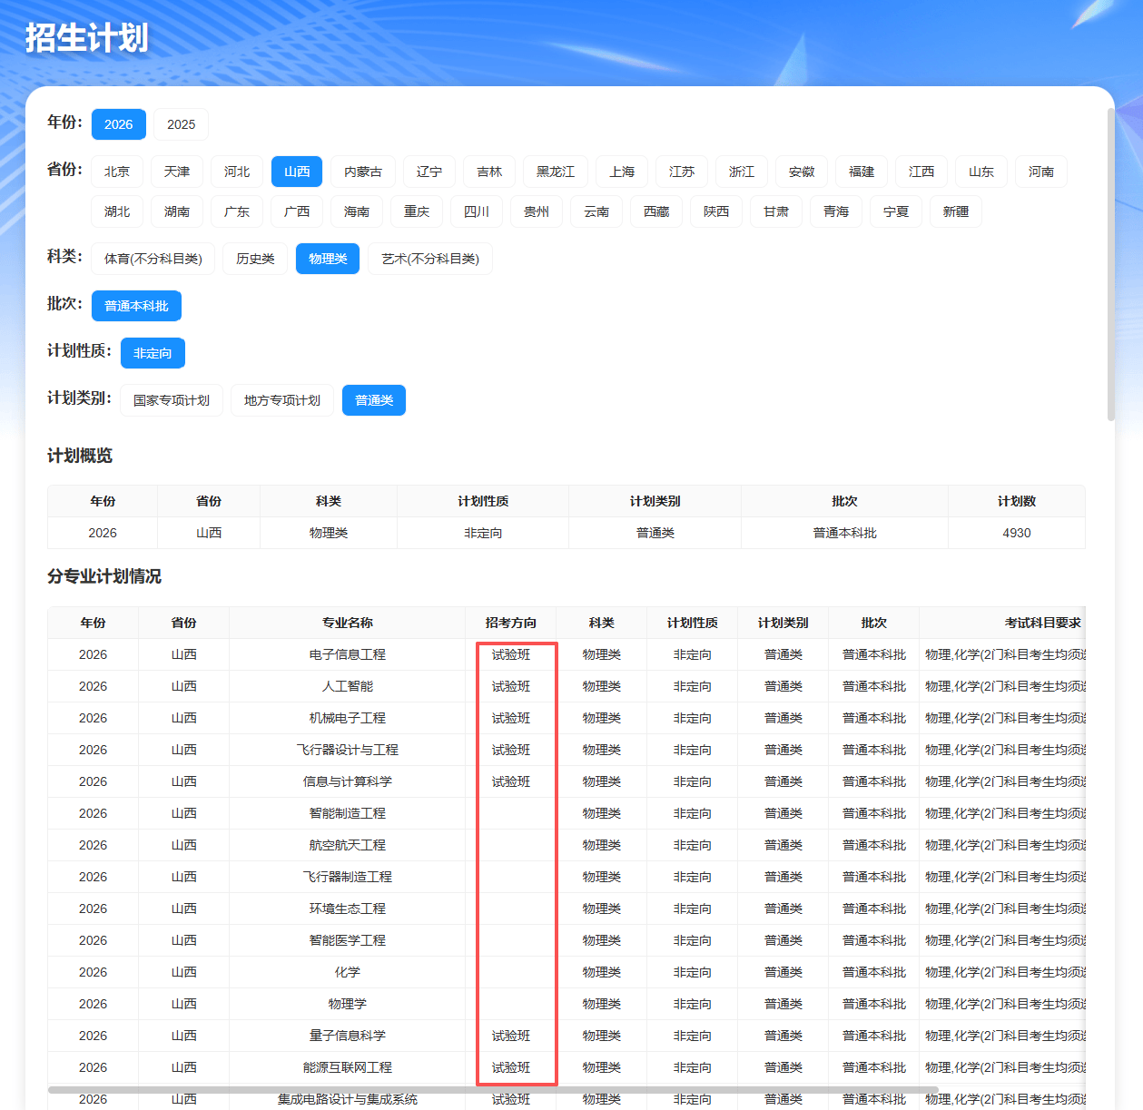Click the horizontal table scrollbar

coord(493,1089)
